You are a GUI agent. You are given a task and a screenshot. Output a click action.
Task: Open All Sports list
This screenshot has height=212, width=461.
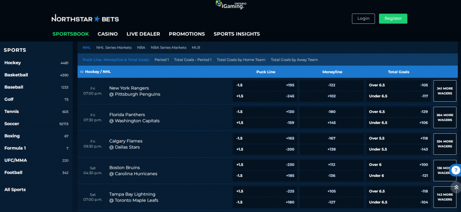coord(15,189)
